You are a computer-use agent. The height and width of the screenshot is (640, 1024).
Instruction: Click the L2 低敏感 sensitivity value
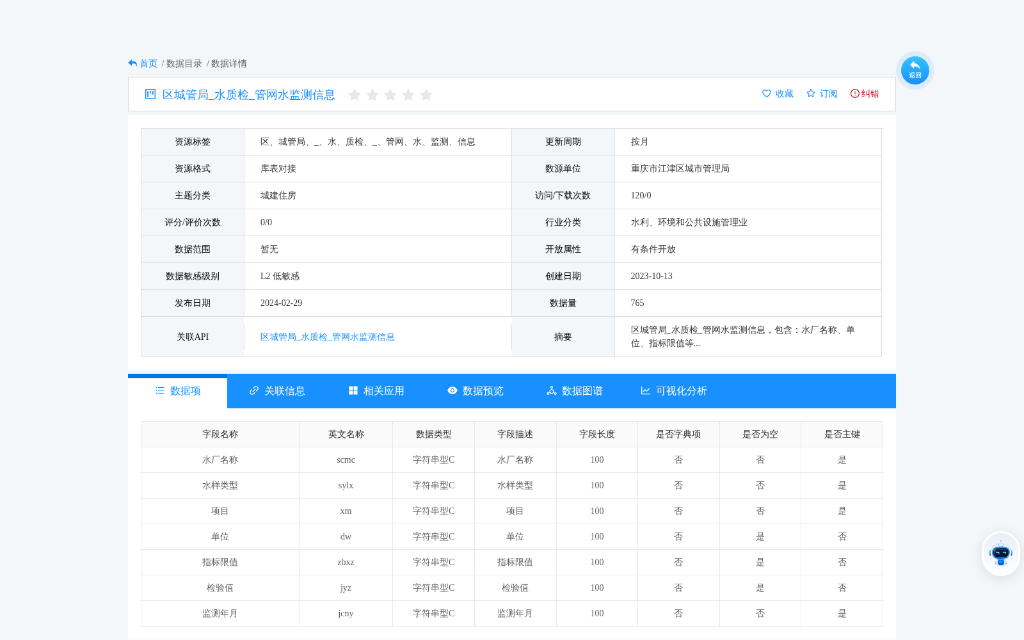[x=280, y=276]
